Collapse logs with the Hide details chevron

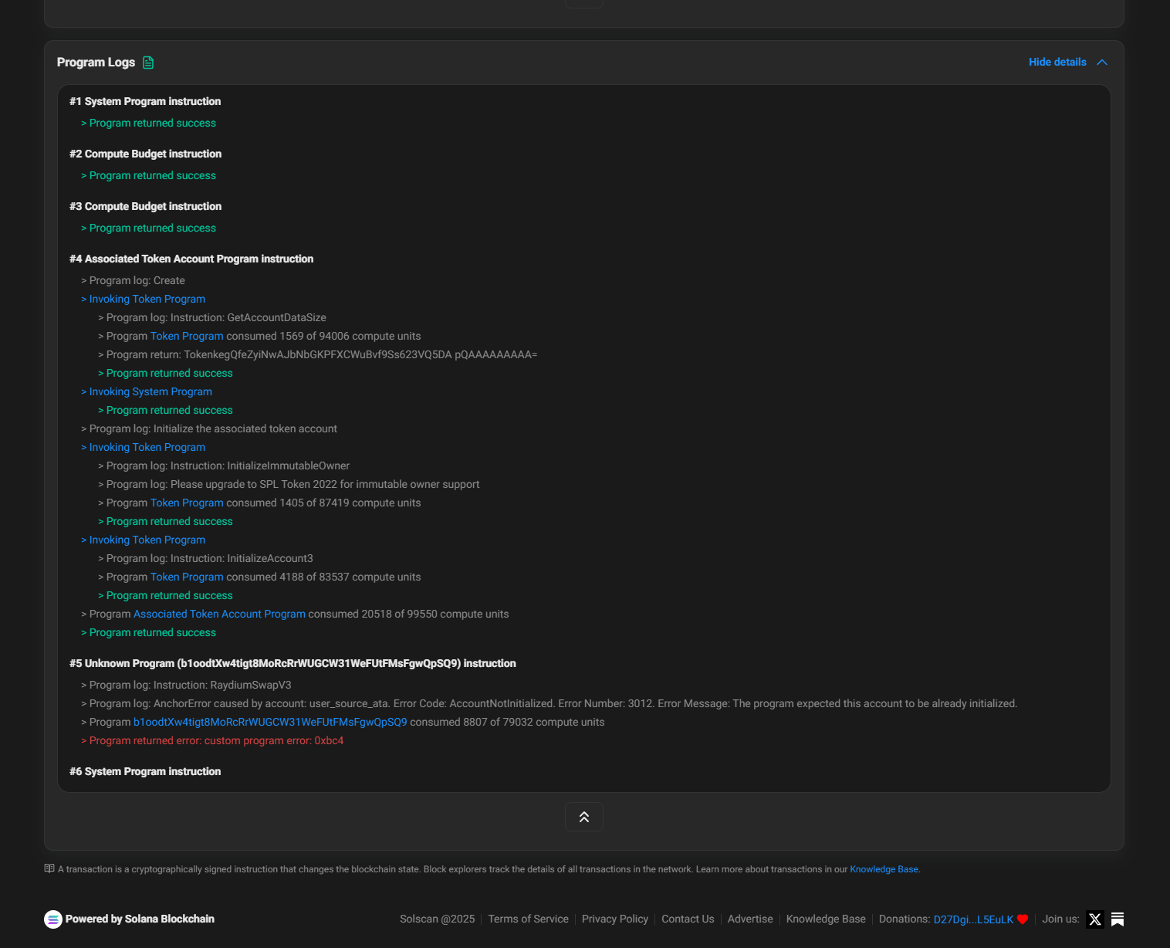(1102, 63)
